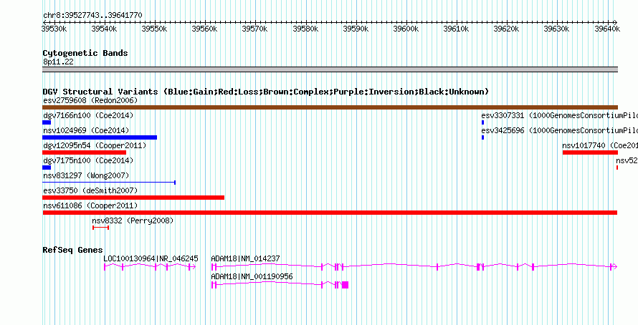The height and width of the screenshot is (325, 638).
Task: Click the nsv52 small red marker
Action: tap(617, 168)
